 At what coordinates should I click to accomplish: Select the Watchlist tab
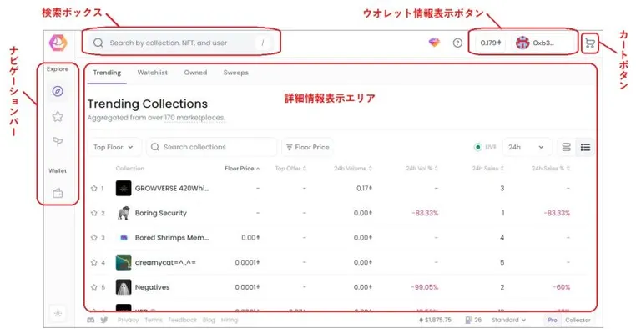tap(153, 73)
